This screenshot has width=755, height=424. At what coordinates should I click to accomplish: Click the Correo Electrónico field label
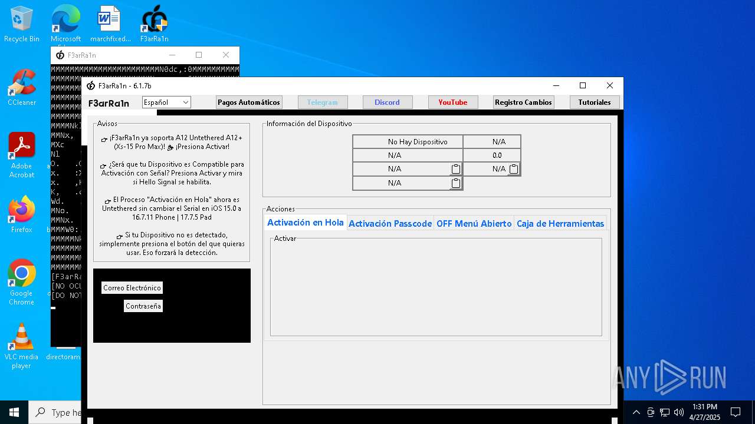[132, 288]
